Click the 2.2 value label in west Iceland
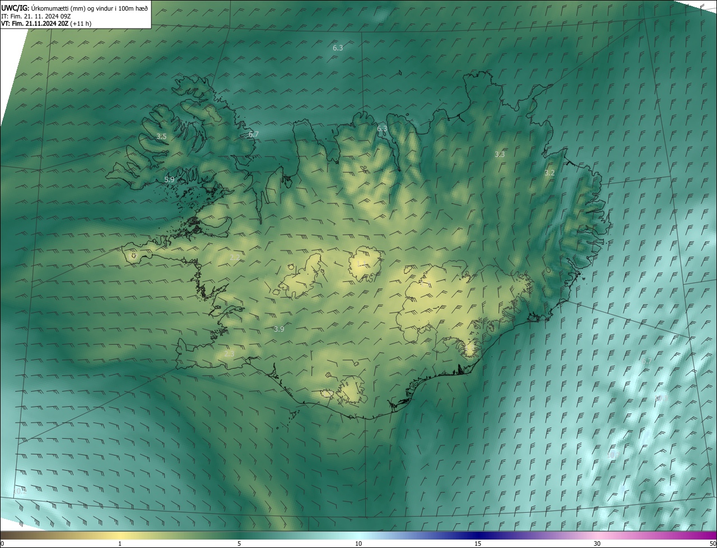 click(x=235, y=257)
